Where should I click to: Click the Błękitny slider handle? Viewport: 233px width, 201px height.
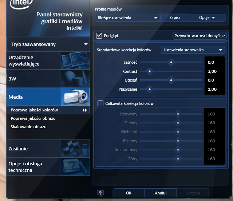pos(178,141)
